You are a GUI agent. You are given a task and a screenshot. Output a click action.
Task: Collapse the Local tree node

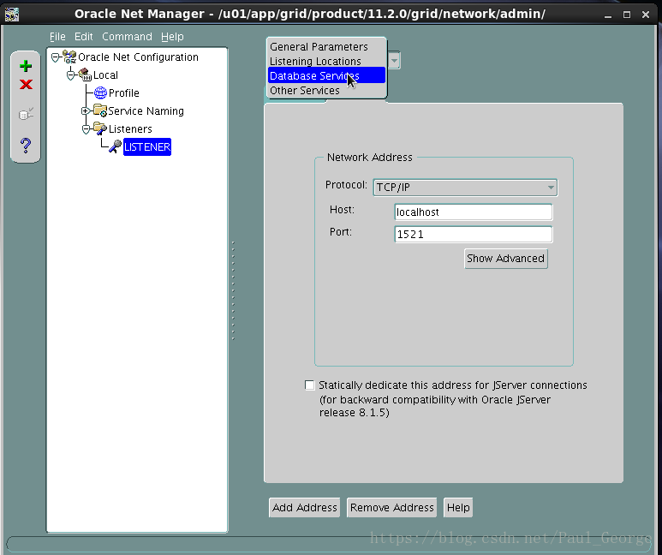70,75
